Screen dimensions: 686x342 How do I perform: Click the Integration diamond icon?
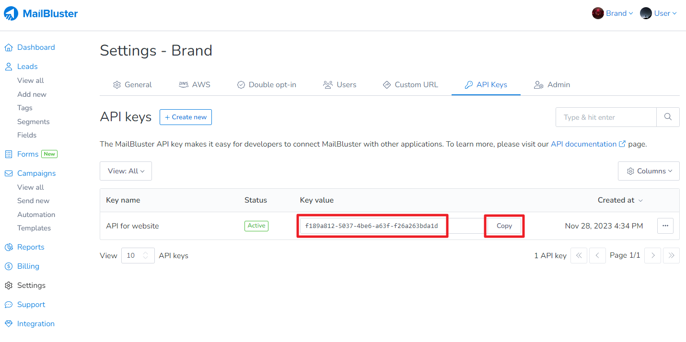9,324
